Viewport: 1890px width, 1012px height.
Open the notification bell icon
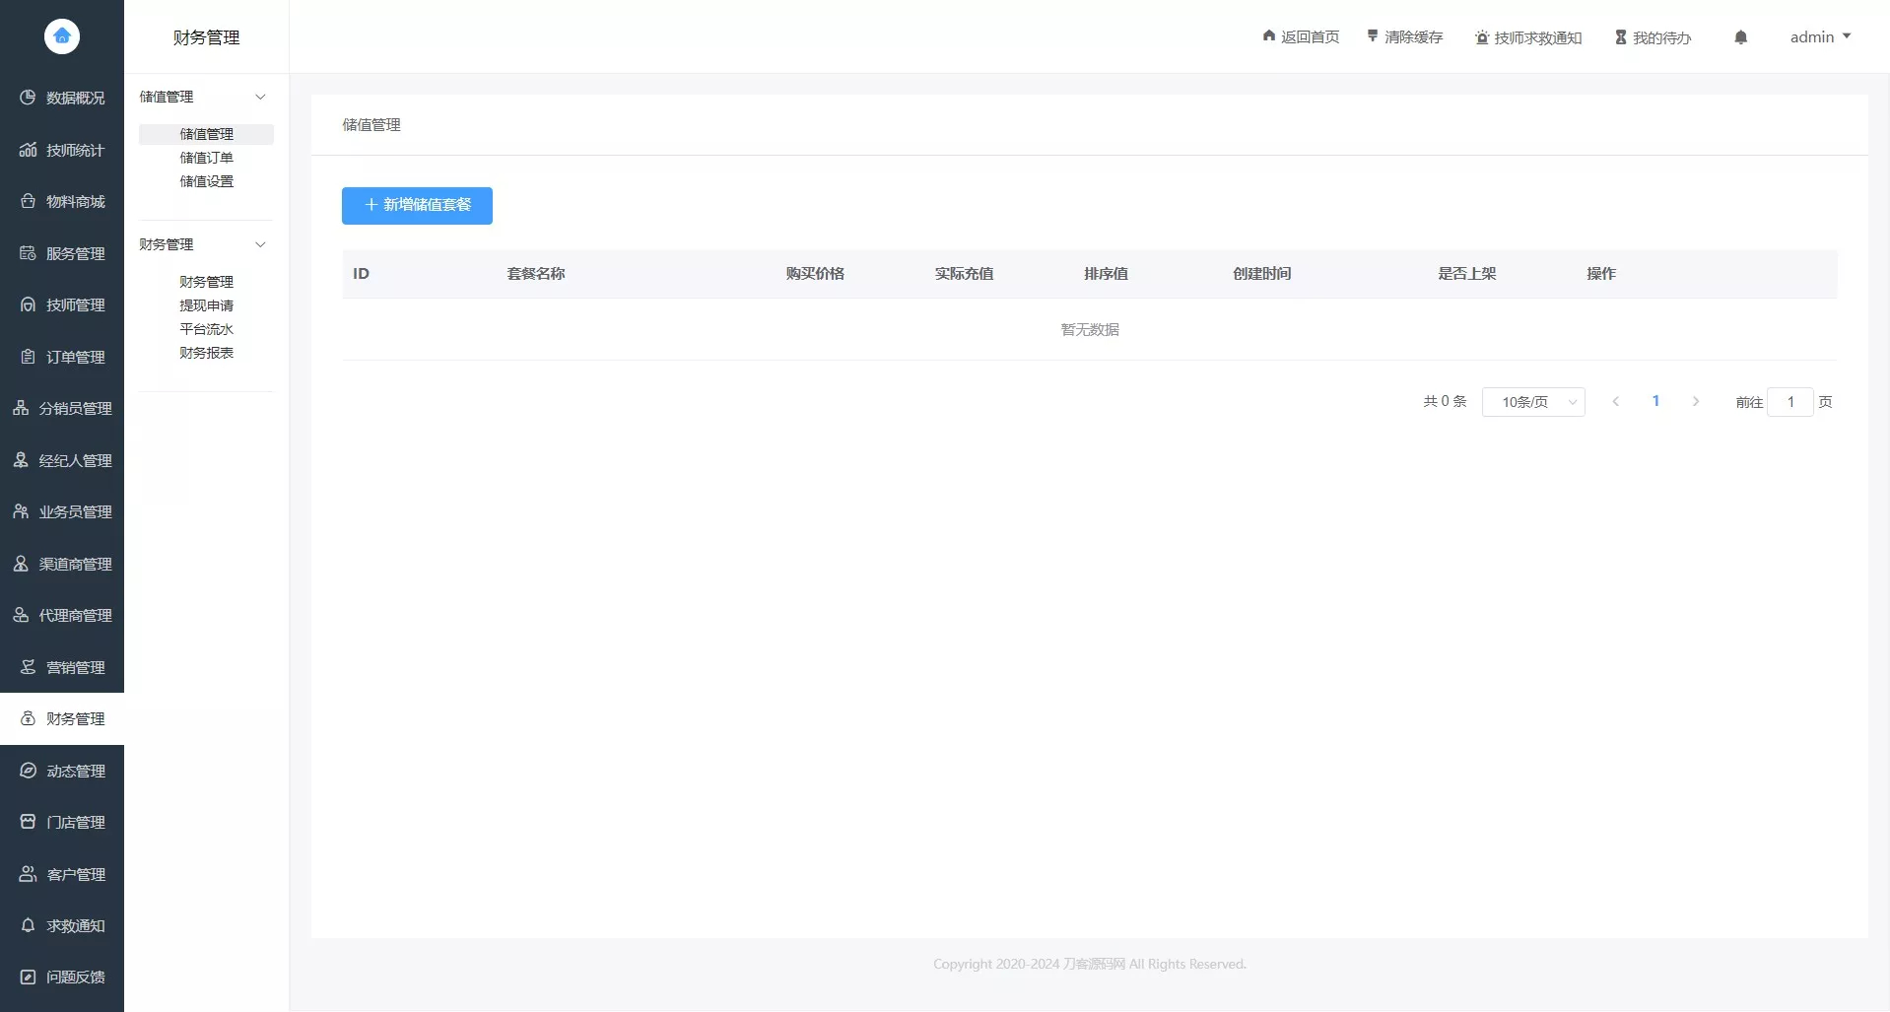point(1740,37)
